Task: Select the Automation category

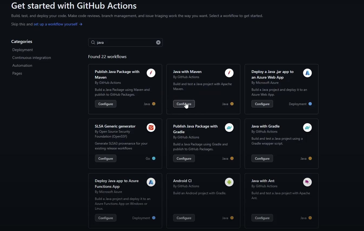Action: coord(22,65)
